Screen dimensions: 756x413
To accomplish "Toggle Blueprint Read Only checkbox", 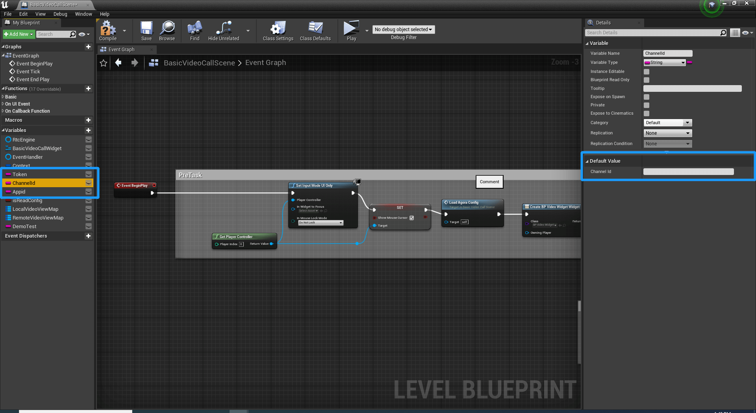I will (647, 80).
